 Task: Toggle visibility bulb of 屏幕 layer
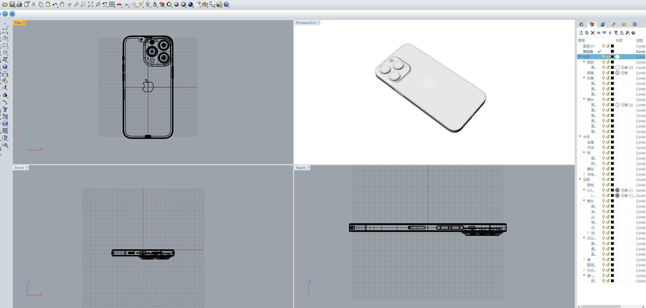pos(603,73)
